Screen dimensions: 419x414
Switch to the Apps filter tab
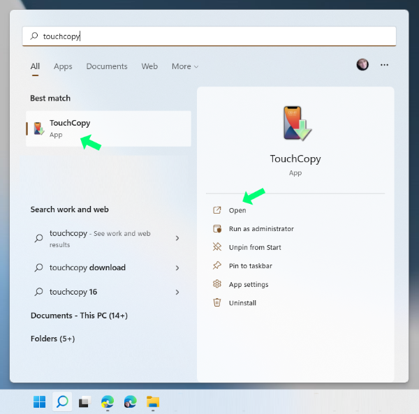click(63, 66)
